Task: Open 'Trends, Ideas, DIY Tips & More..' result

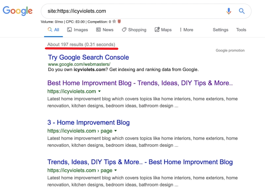Action: coord(140,162)
